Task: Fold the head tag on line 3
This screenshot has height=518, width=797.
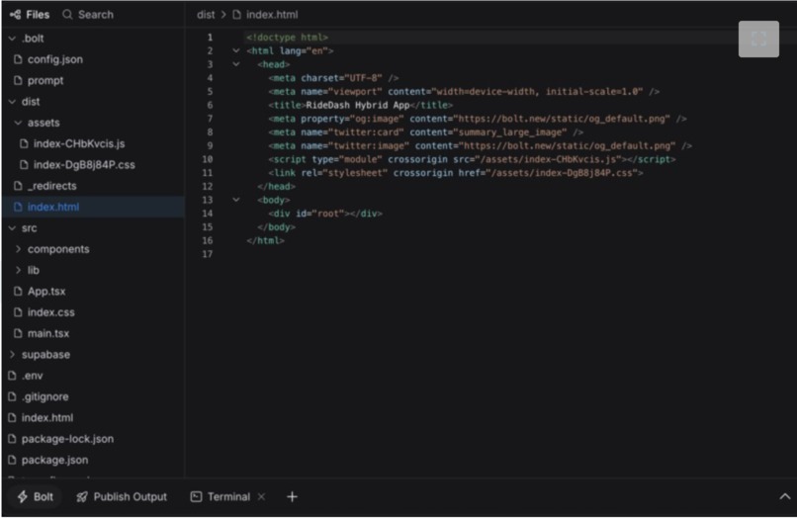Action: [236, 64]
